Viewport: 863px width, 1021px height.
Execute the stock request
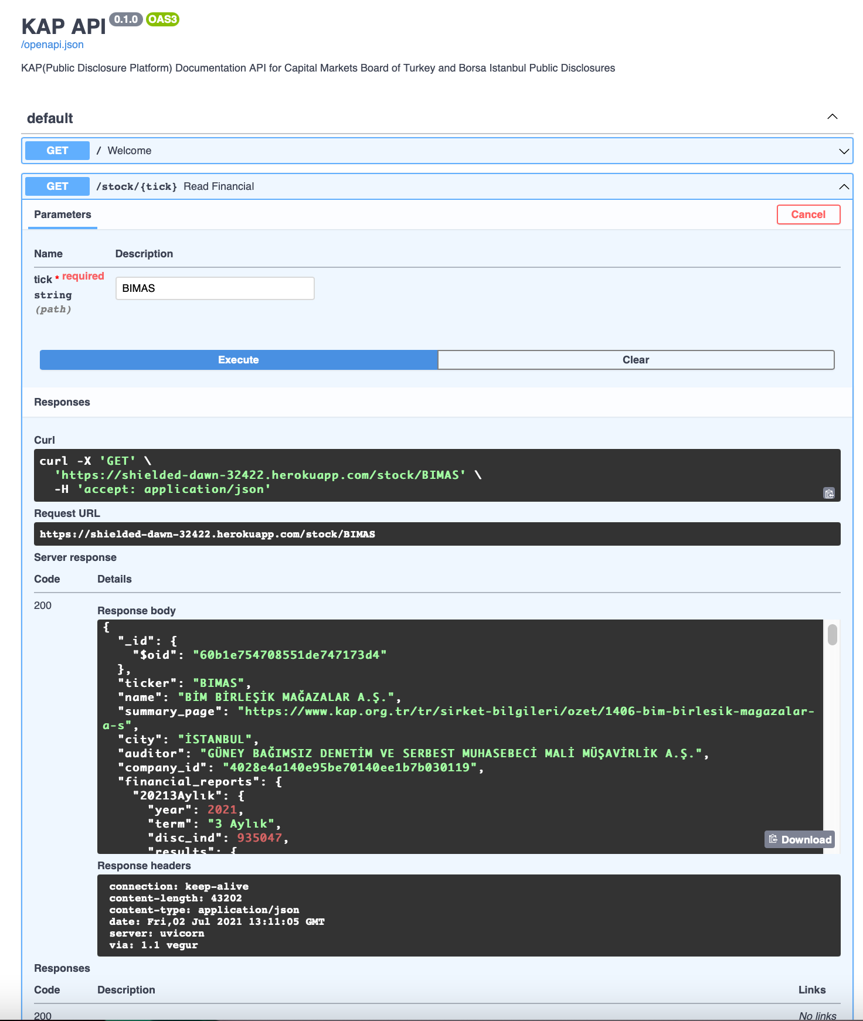pos(239,360)
